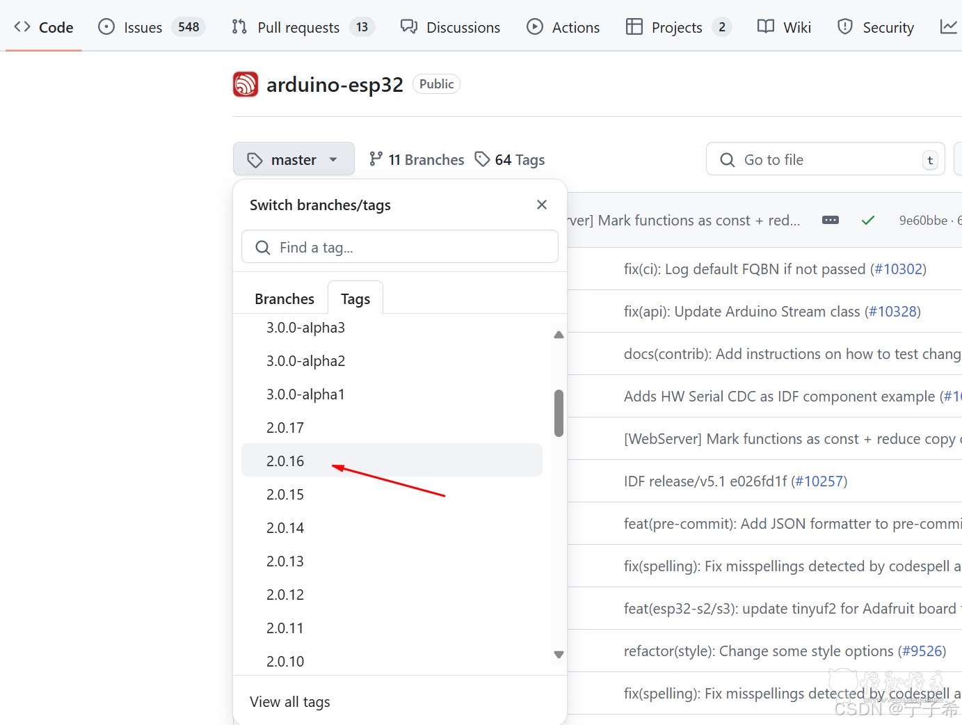The width and height of the screenshot is (962, 725).
Task: Click the Pull requests count badge 13
Action: [x=362, y=27]
